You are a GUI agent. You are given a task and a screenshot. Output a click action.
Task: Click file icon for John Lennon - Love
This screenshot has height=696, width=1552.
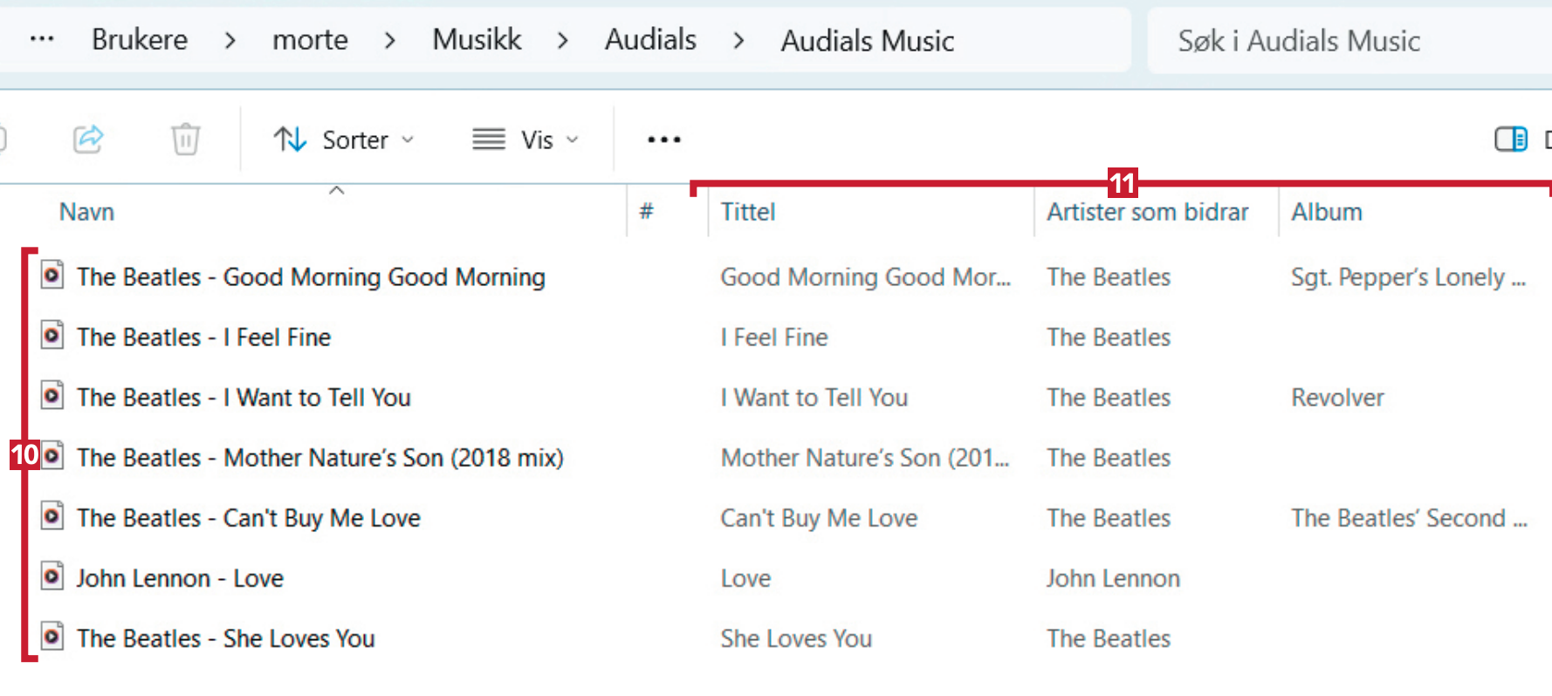52,577
